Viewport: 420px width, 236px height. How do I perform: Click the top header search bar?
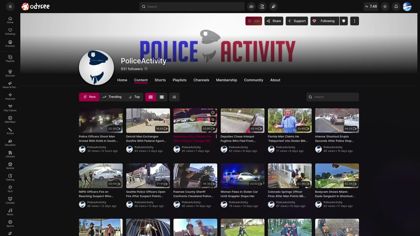pos(192,7)
